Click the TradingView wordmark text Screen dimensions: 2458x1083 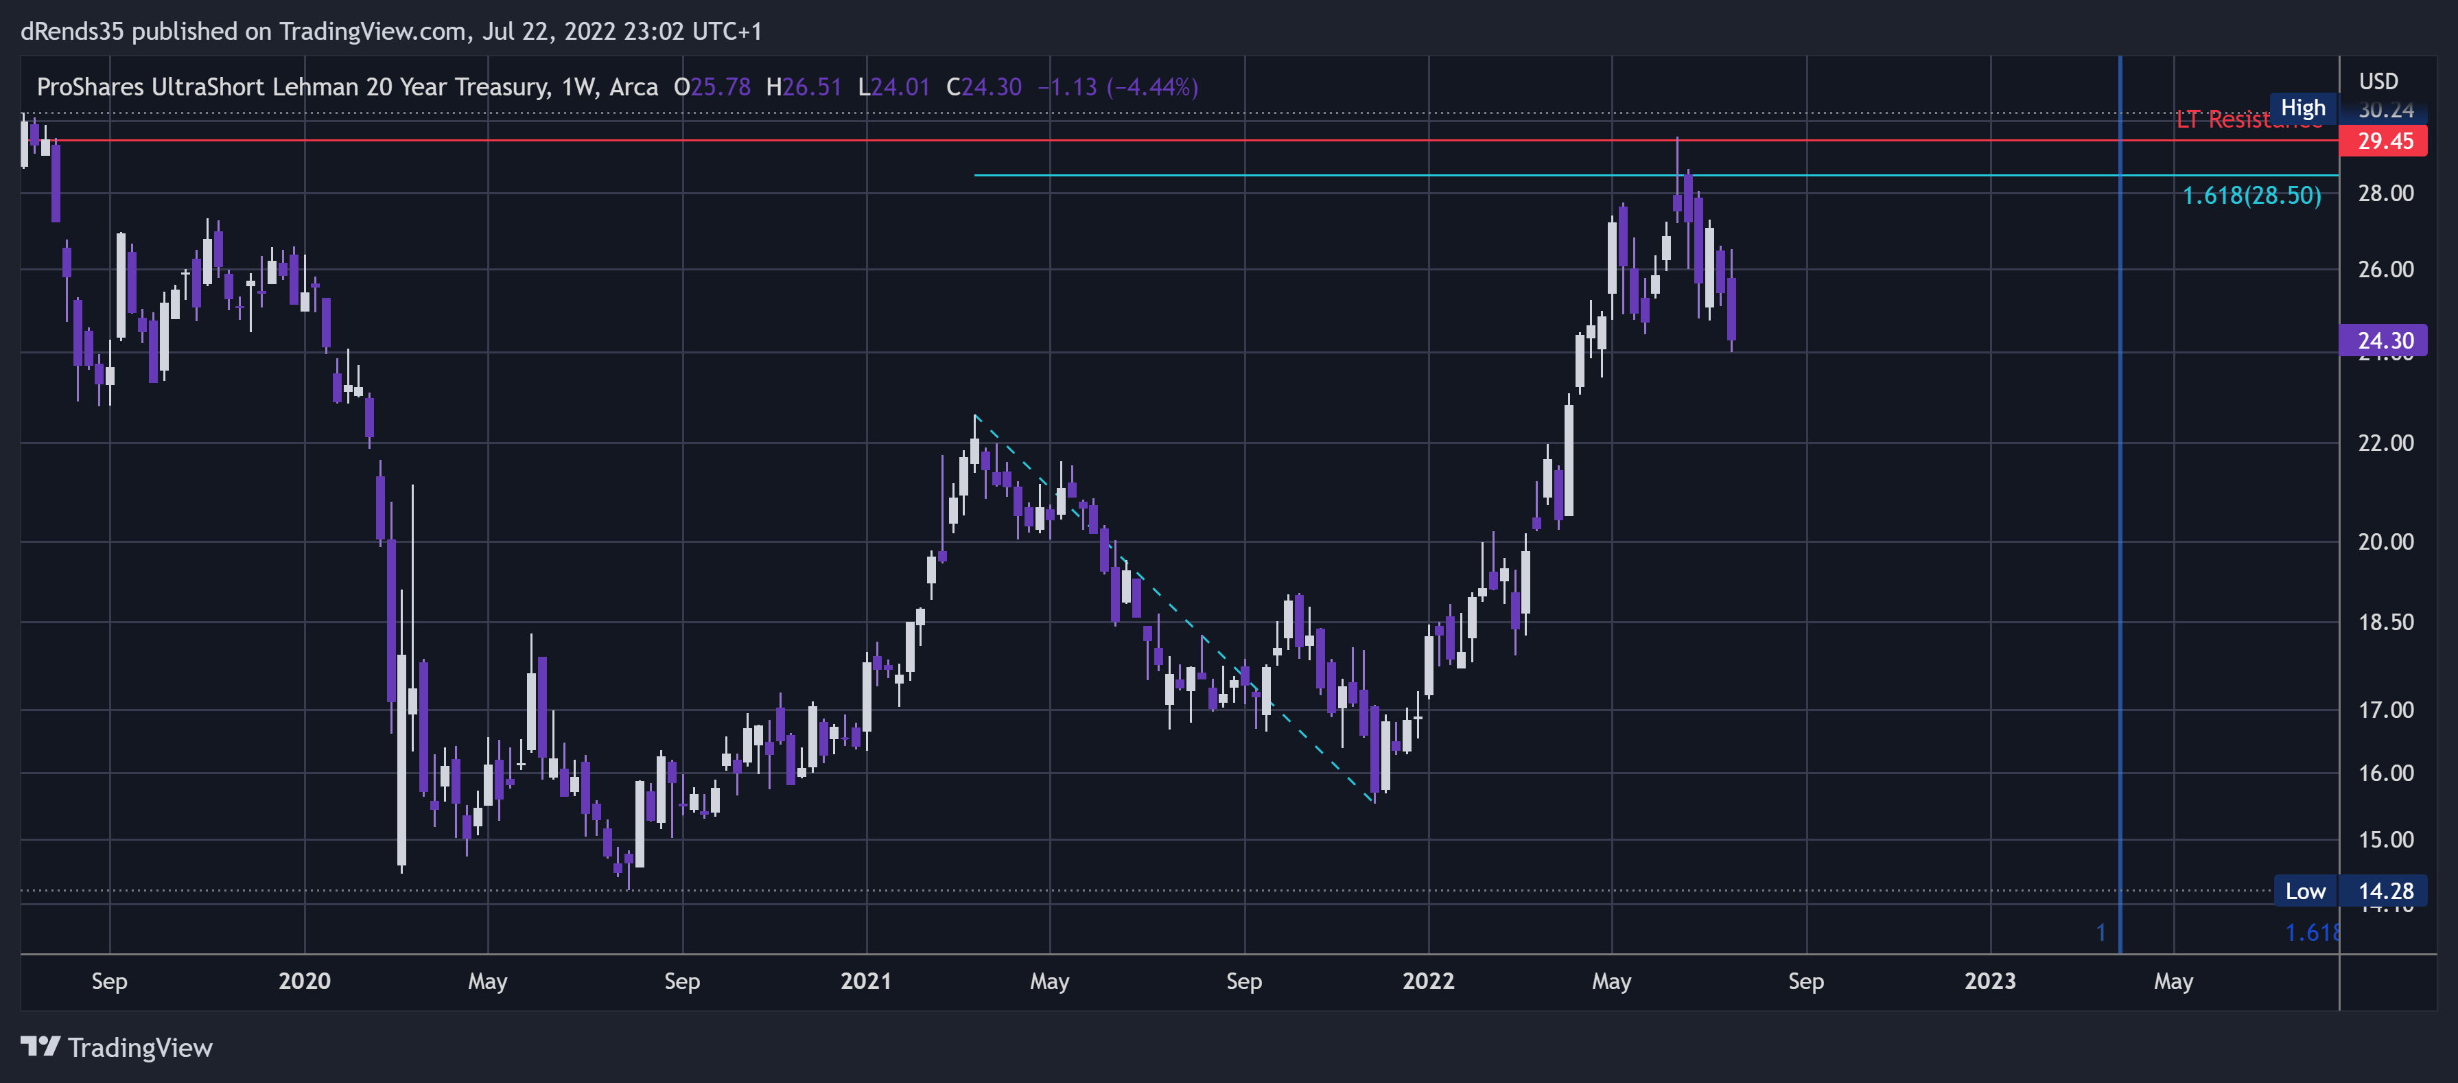coord(140,1048)
